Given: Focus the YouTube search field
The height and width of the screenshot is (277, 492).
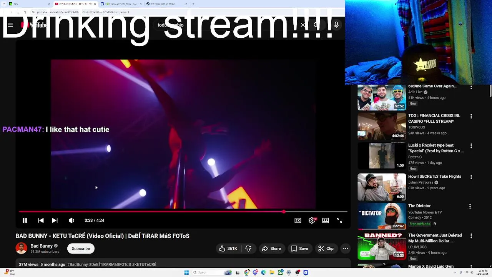Looking at the screenshot, I should point(227,25).
